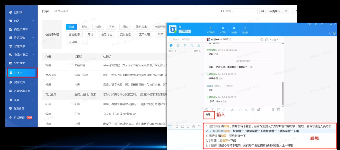The width and height of the screenshot is (340, 150).
Task: Open the emoji picker in chat toolbar
Action: point(207,110)
